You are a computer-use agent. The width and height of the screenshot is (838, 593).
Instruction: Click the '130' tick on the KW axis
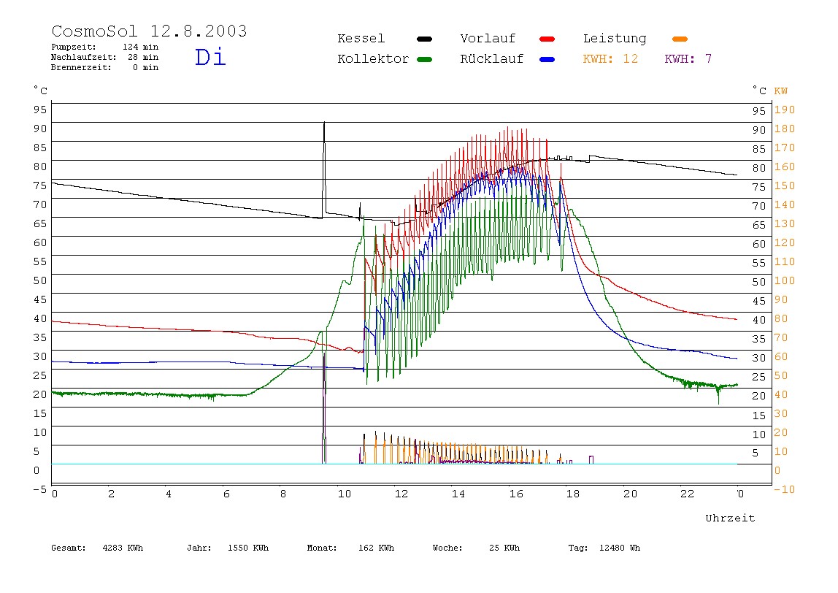[785, 223]
